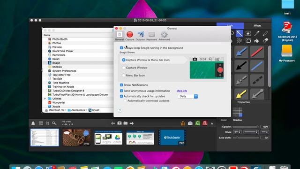Select the Menu Bar Icon radio option
This screenshot has height=169, width=300.
[124, 75]
